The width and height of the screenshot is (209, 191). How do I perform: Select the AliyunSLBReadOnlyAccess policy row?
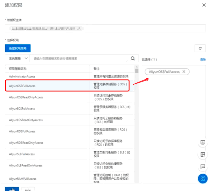click(69, 166)
